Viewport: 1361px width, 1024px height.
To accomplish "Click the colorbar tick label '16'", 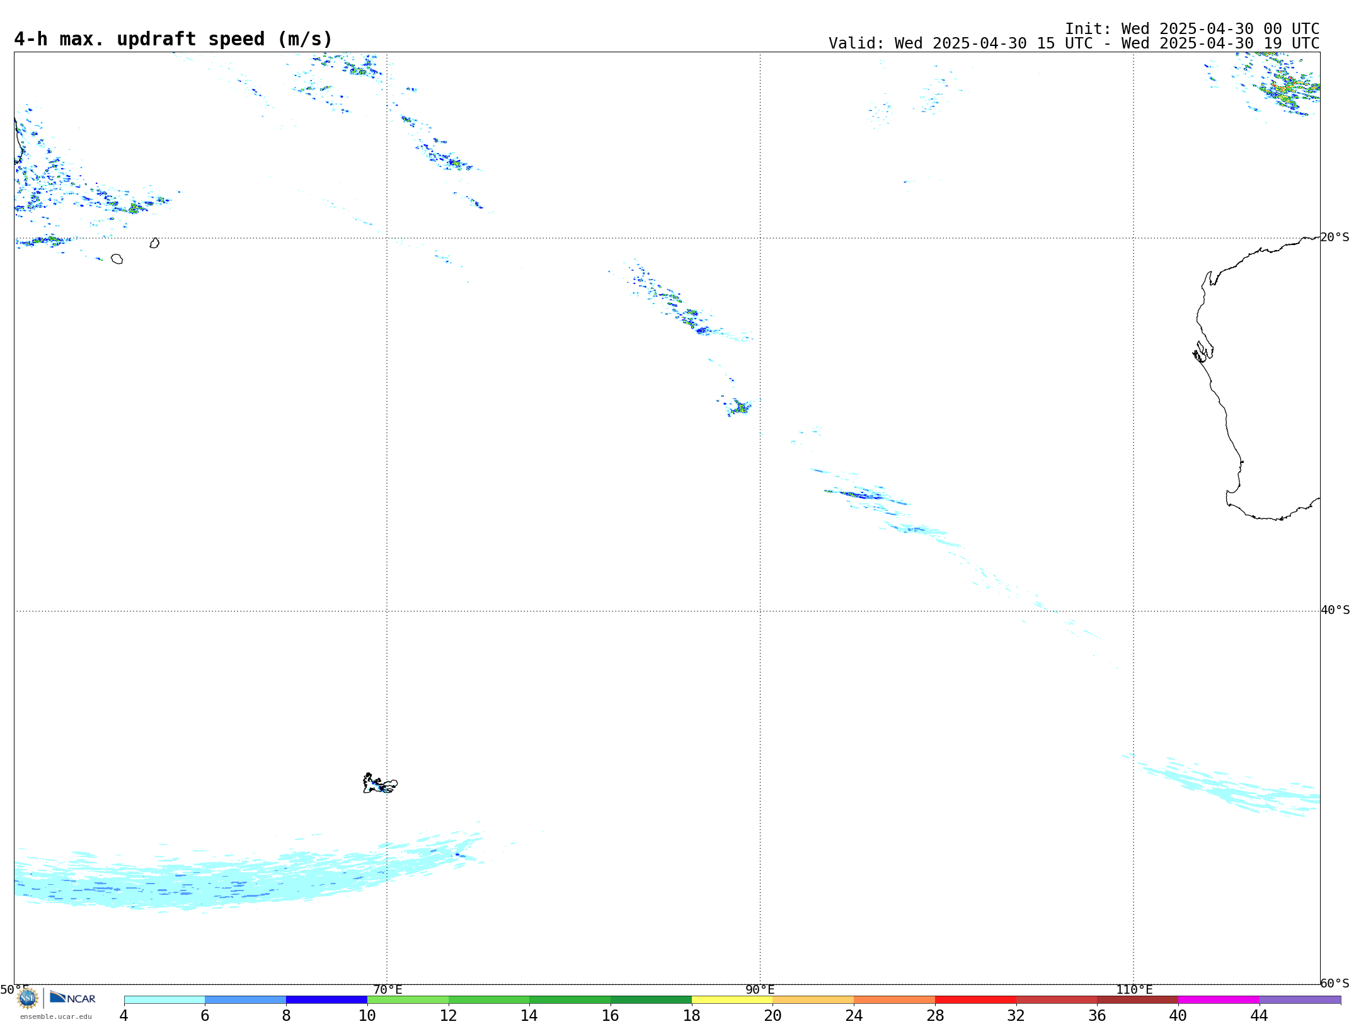I will coord(611,1015).
